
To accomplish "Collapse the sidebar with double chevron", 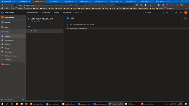I will pyautogui.click(x=23, y=100).
